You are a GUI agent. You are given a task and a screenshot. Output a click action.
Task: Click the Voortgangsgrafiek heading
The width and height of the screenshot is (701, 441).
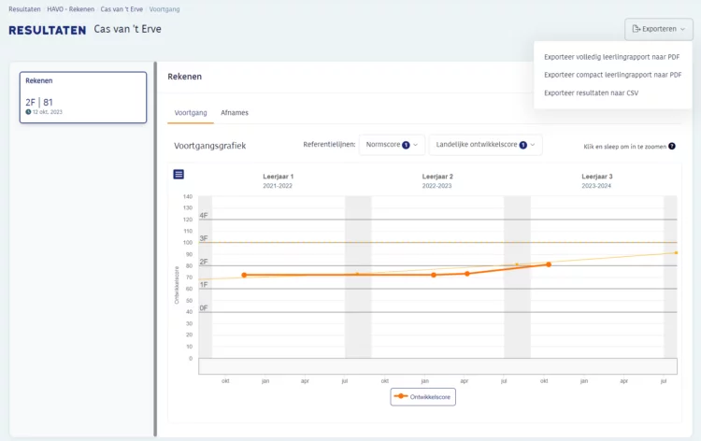(x=209, y=146)
